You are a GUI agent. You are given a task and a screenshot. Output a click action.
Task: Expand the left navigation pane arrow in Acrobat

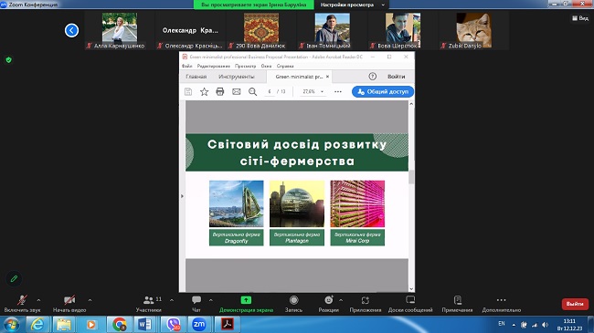pyautogui.click(x=182, y=196)
